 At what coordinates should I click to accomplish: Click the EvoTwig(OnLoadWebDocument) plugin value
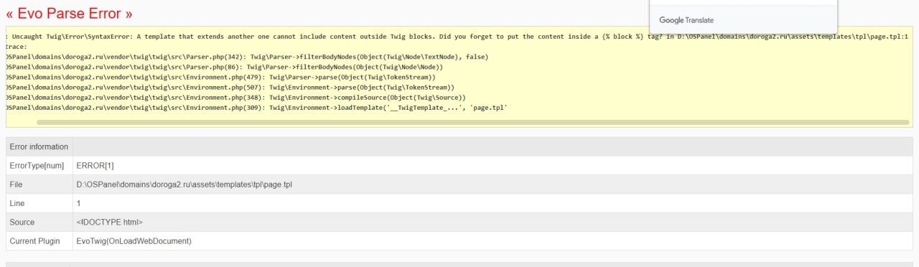click(134, 241)
